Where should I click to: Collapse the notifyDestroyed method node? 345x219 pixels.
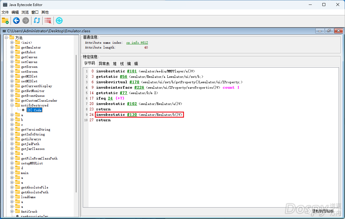[x=12, y=105]
